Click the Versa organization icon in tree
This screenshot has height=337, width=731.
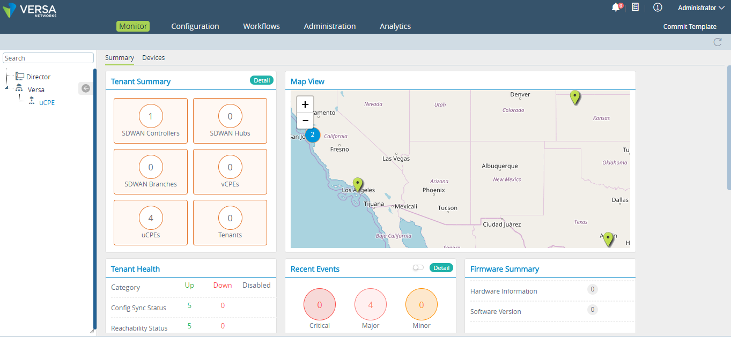(x=19, y=89)
